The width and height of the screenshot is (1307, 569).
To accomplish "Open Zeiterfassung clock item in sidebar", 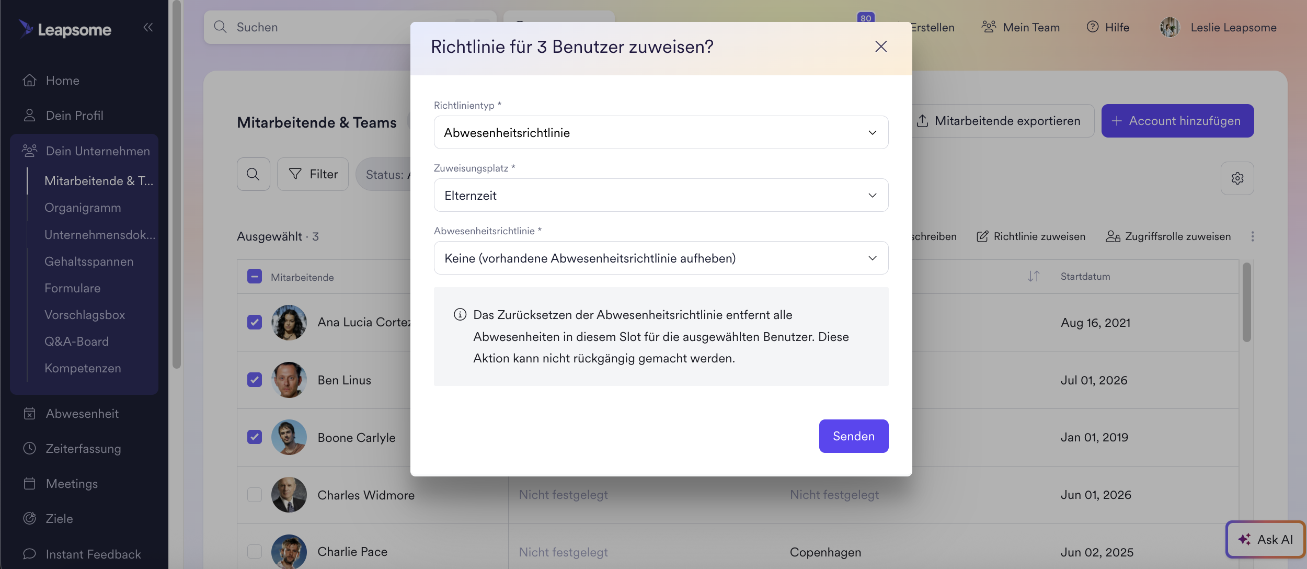I will click(84, 448).
